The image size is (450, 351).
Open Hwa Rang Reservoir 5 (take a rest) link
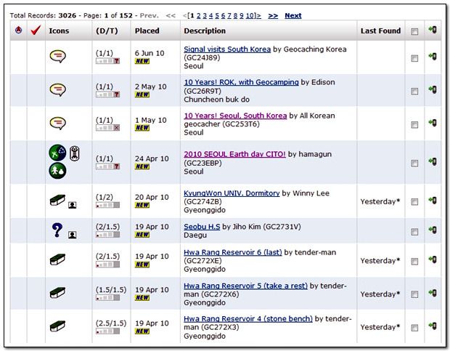245,286
